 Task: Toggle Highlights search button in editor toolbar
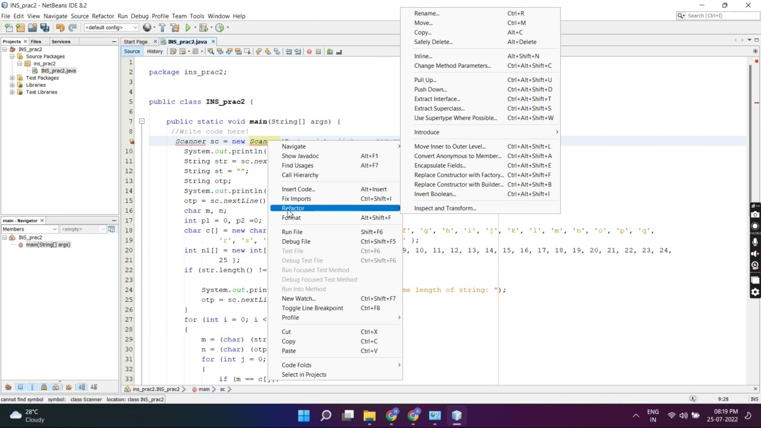point(238,52)
